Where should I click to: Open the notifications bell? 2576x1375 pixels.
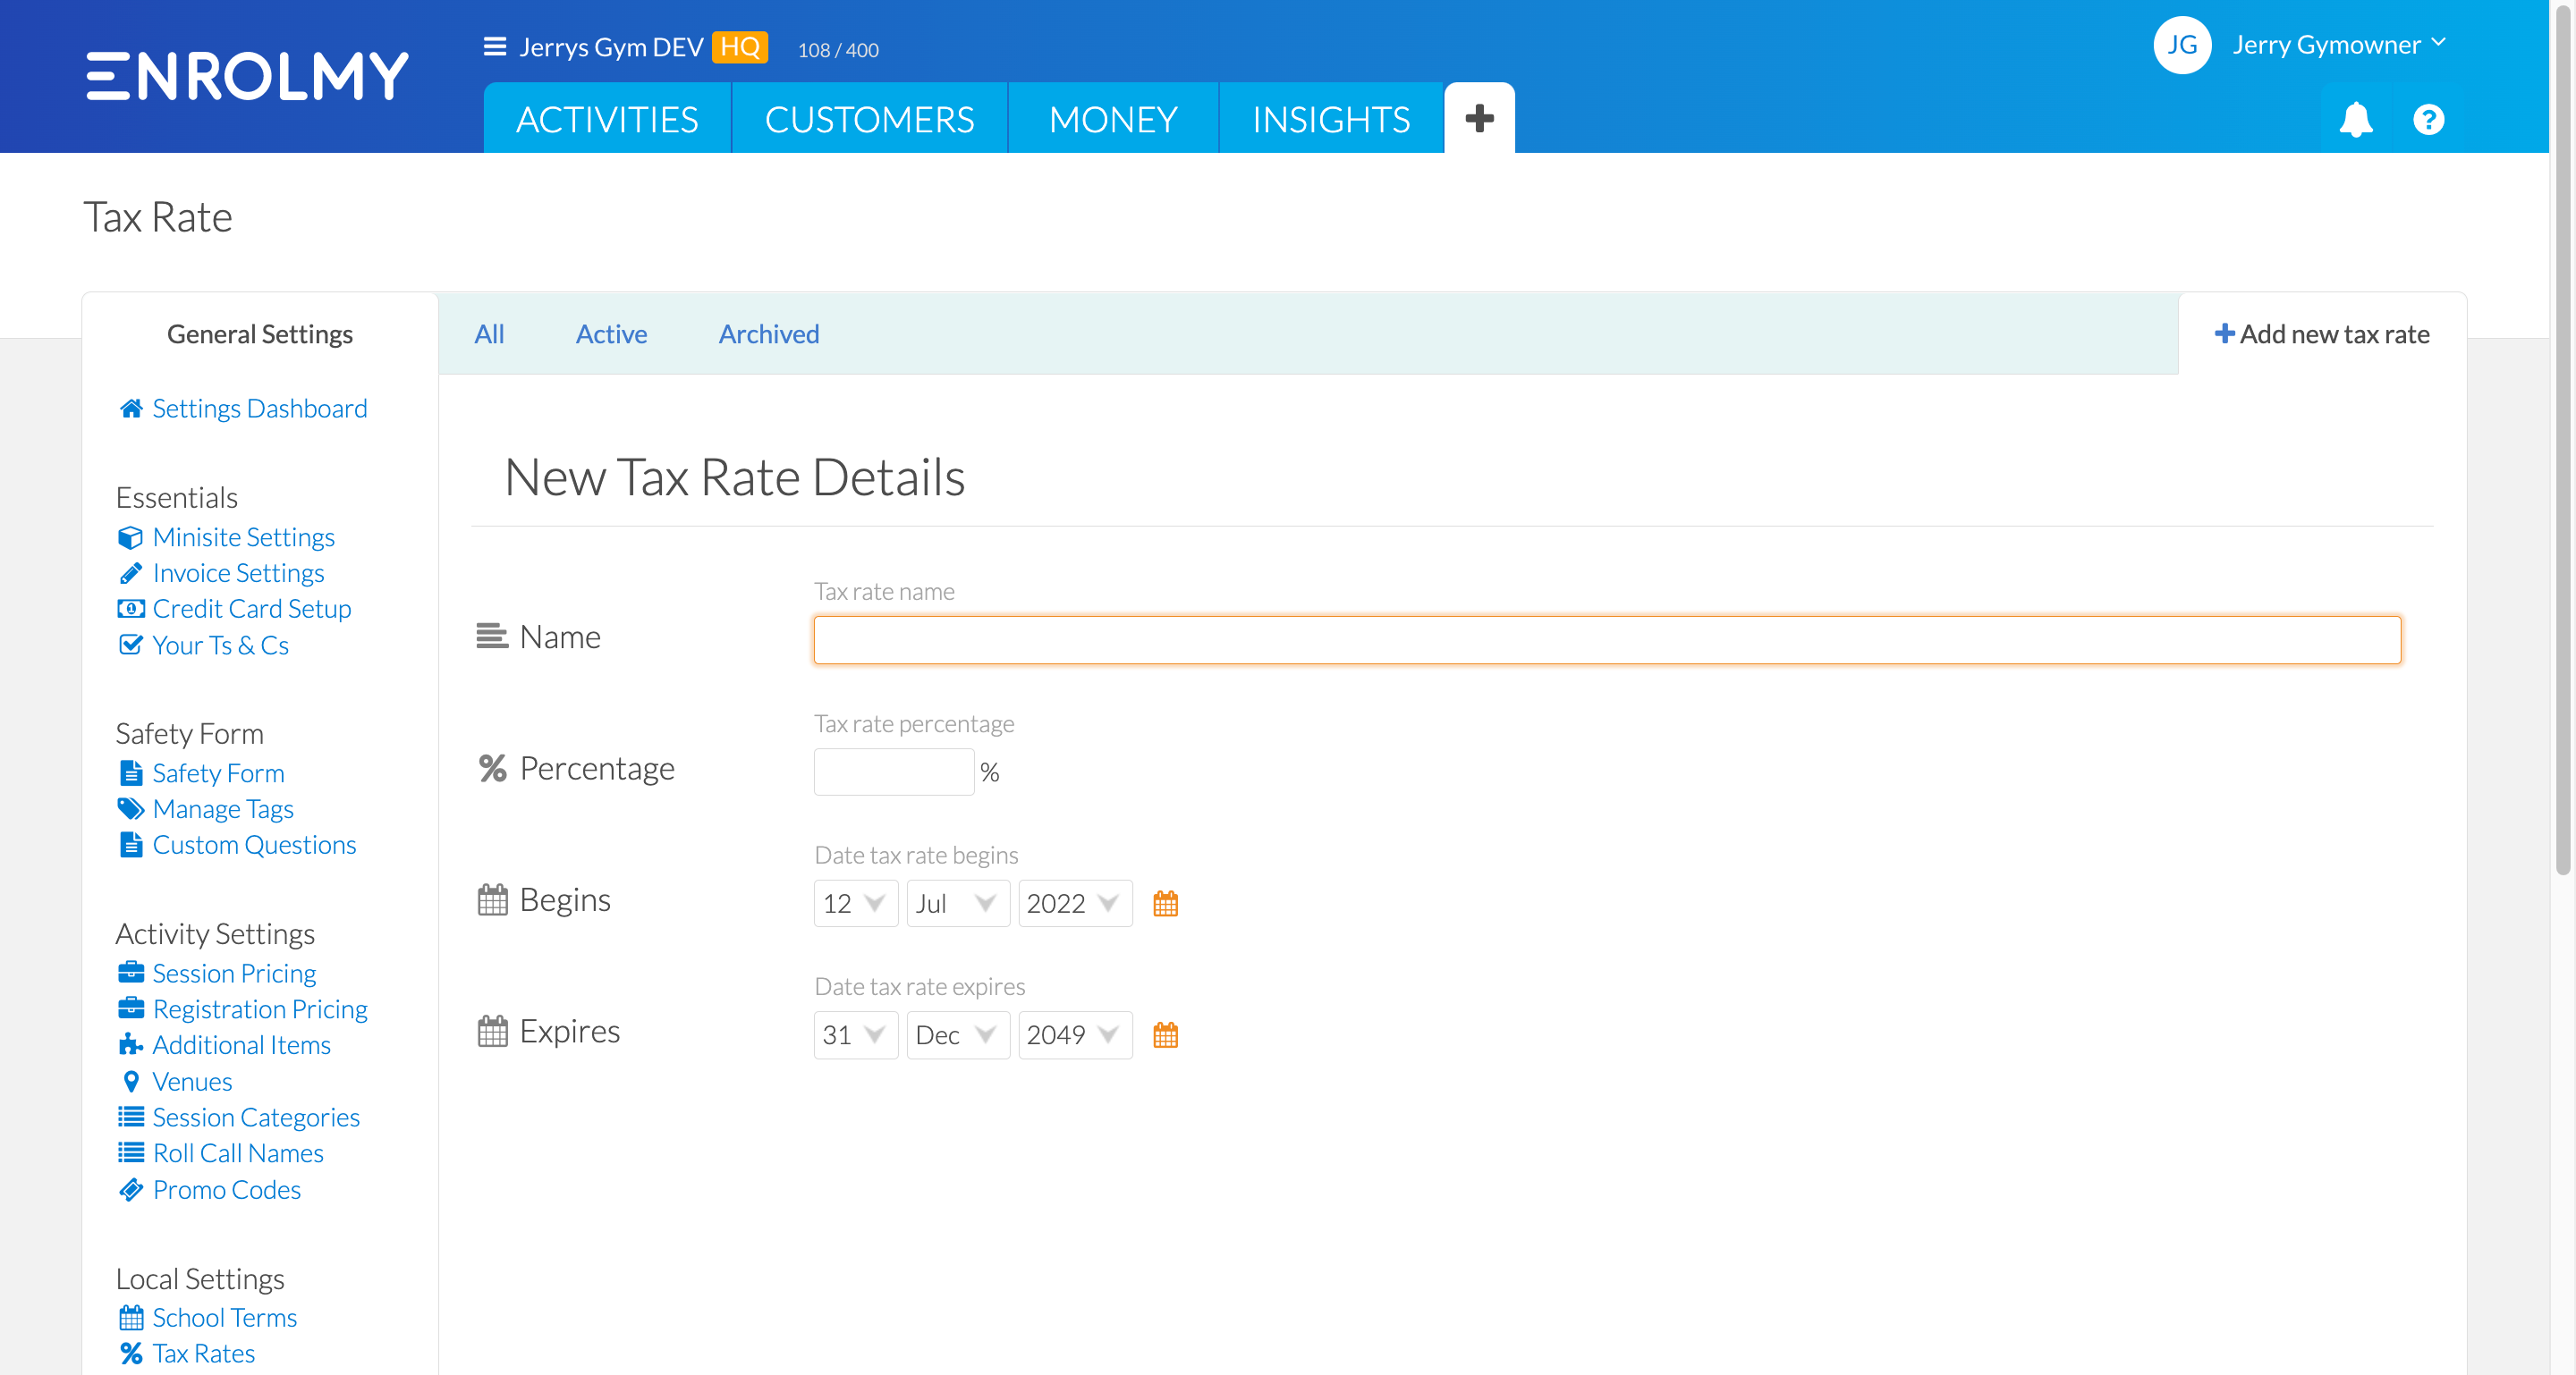click(x=2355, y=120)
